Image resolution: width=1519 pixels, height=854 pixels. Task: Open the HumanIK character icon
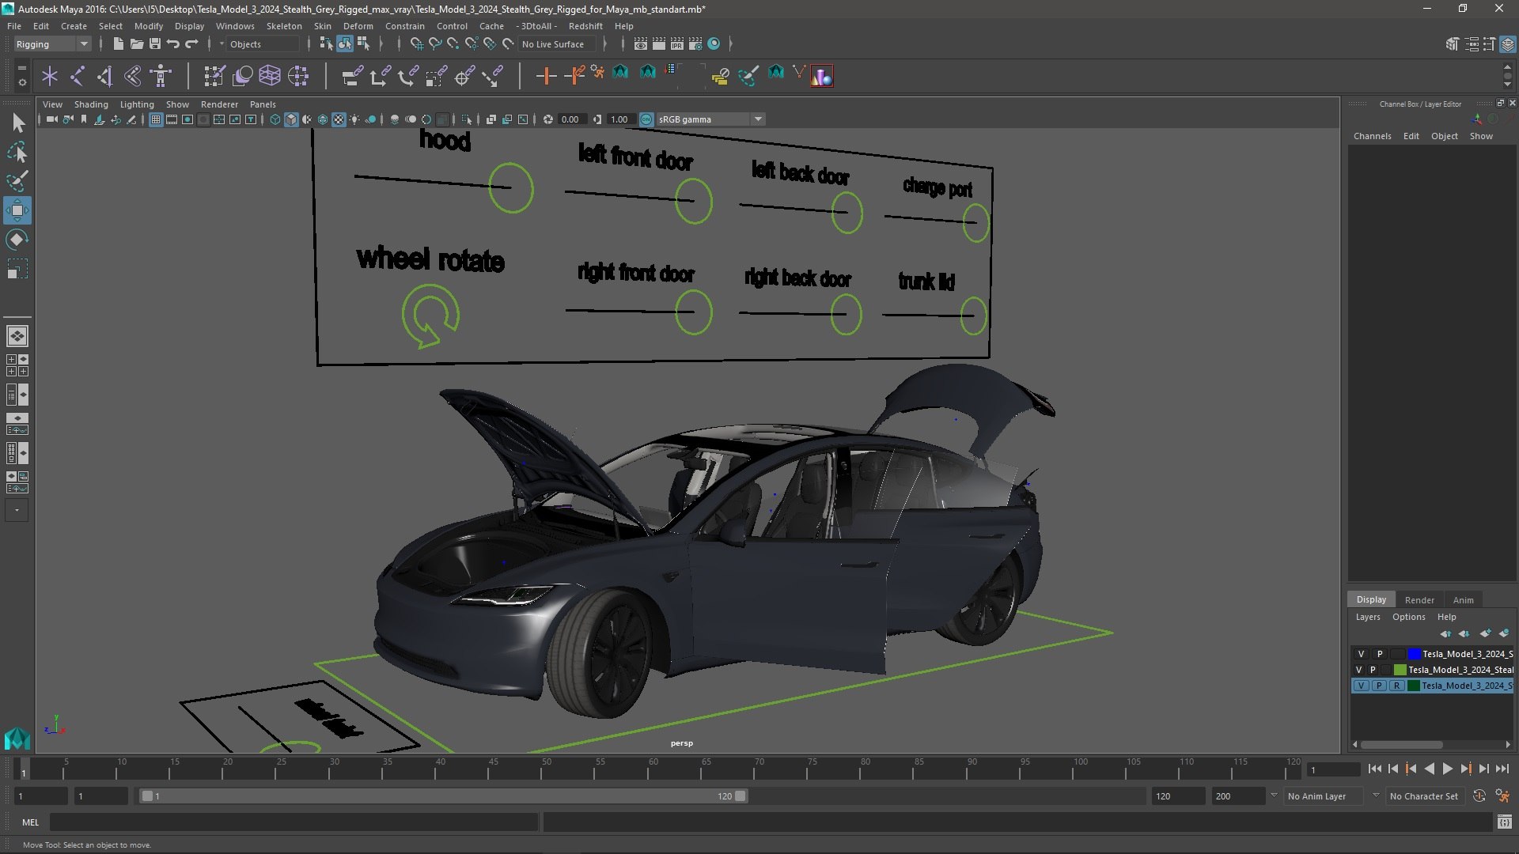161,76
